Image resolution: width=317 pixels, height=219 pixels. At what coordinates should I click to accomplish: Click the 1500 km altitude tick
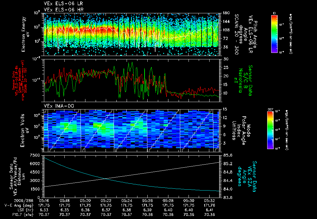click(35, 189)
